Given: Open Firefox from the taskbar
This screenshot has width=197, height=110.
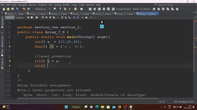Looking at the screenshot, I should pyautogui.click(x=119, y=107).
